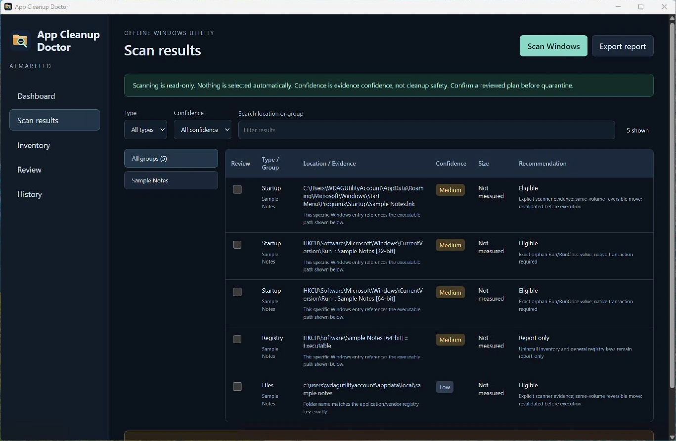Click the Low confidence badge in the Files row
The image size is (676, 441).
coord(445,387)
